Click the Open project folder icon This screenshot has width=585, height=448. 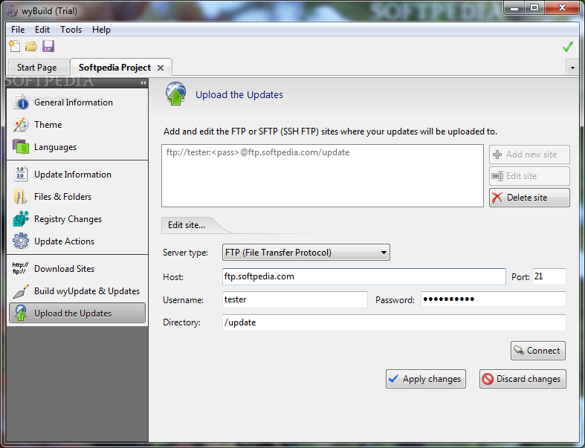pyautogui.click(x=31, y=46)
